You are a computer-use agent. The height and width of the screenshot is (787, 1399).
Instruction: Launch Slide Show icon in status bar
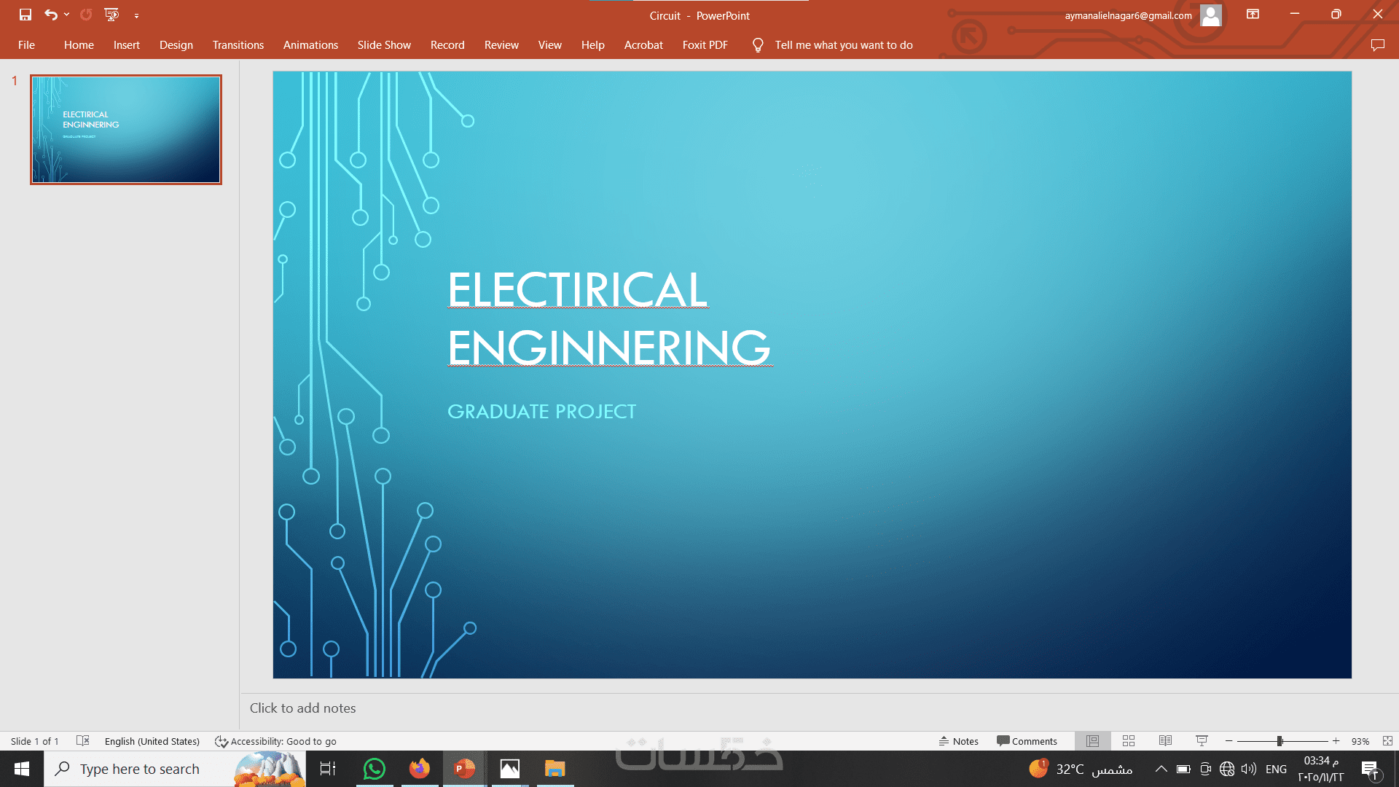click(x=1202, y=741)
